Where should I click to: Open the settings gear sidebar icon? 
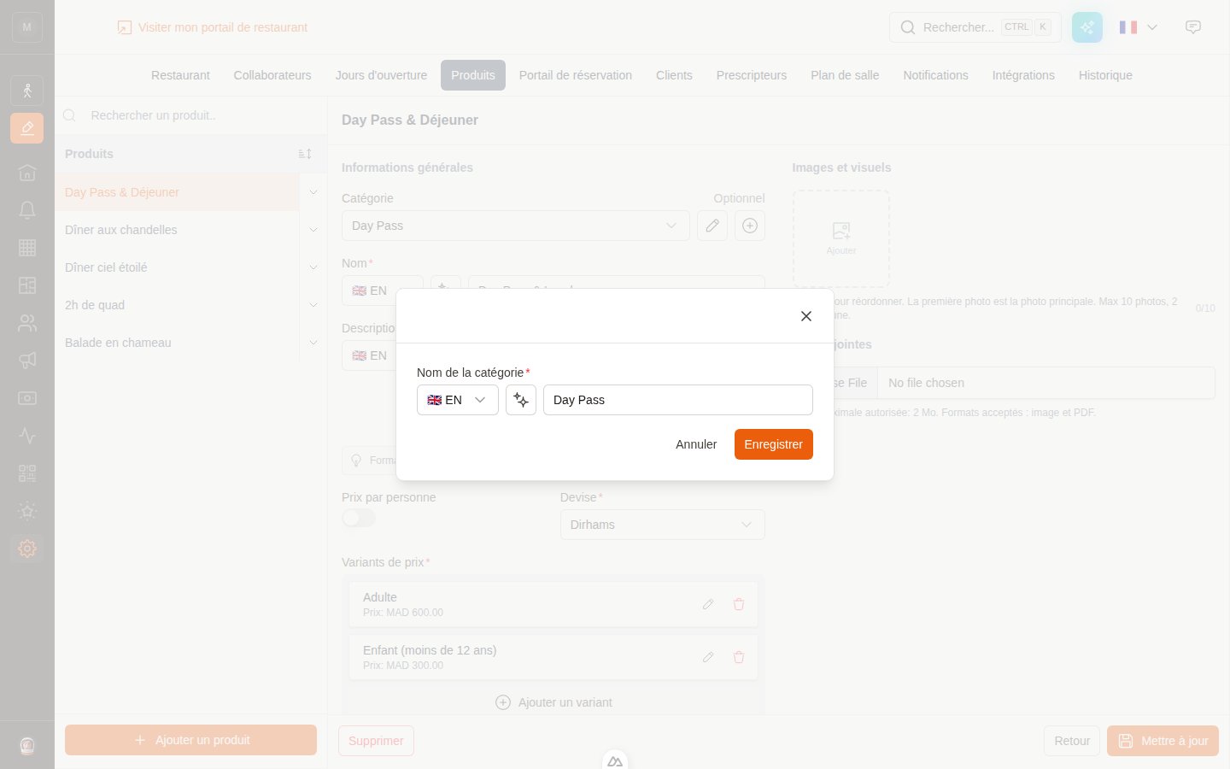[27, 549]
